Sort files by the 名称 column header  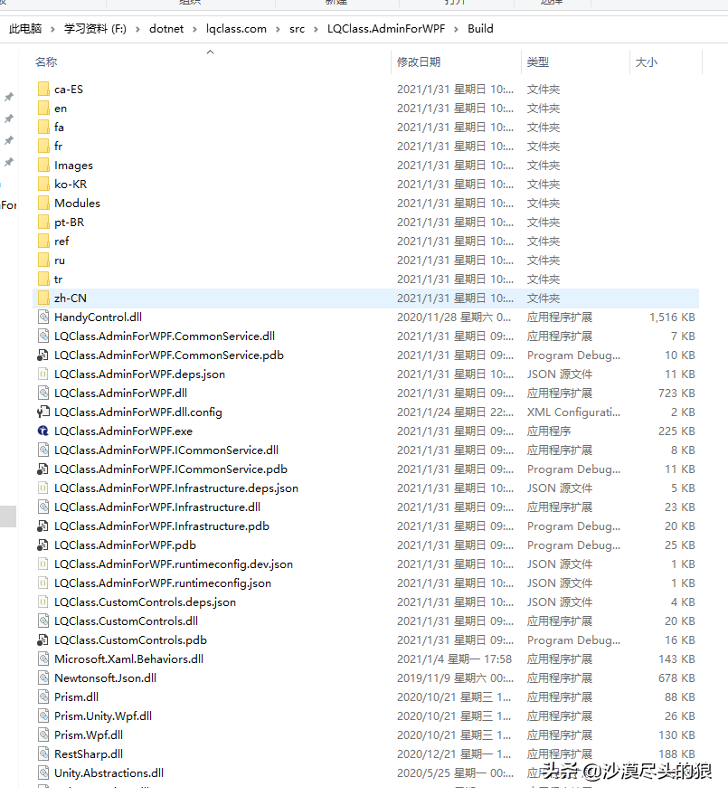(x=46, y=62)
